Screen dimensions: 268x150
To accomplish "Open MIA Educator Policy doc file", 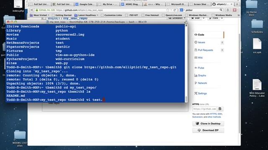I will [x=257, y=88].
